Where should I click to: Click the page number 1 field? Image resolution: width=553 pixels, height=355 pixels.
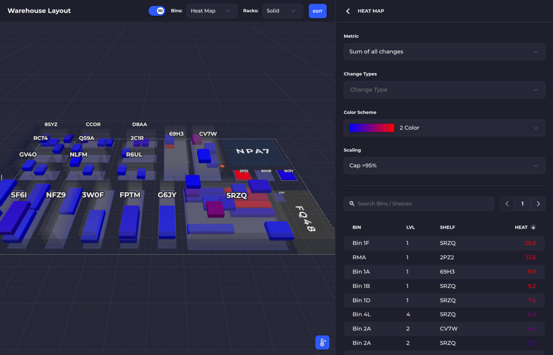[x=522, y=204]
